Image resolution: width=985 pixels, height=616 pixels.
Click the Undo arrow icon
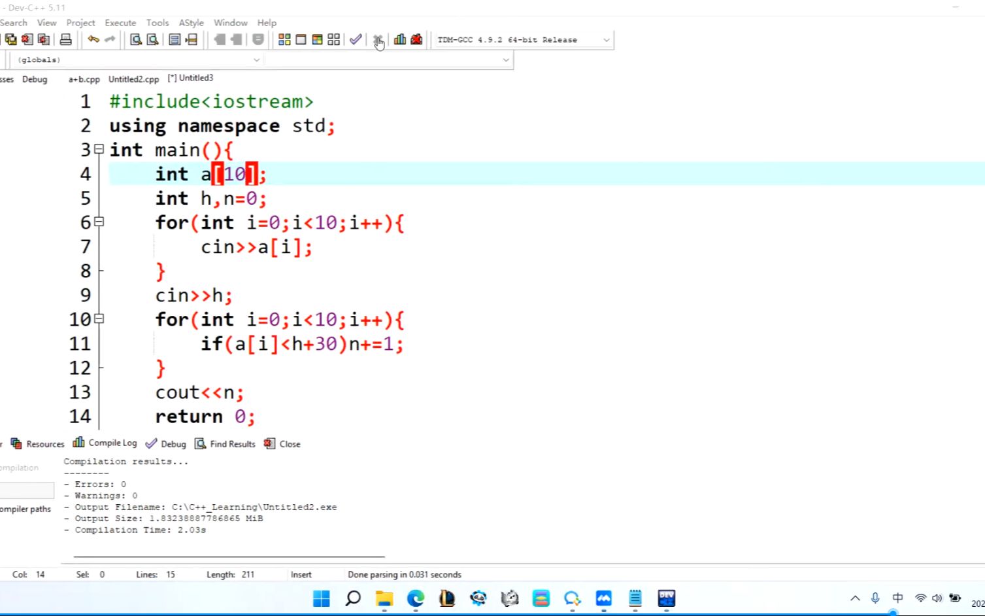93,40
